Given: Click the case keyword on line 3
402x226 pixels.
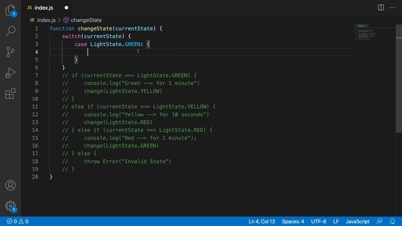Looking at the screenshot, I should [81, 44].
